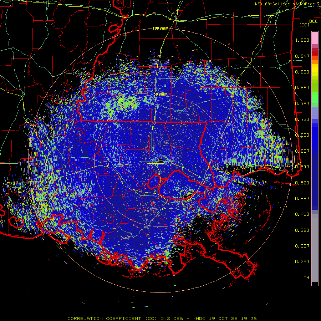This screenshot has width=321, height=321.
Task: Select the 0.573 legend value
Action: (302, 167)
